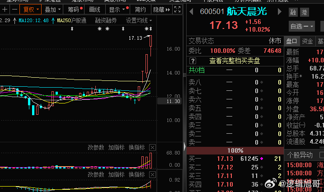Click the 个股异动 header

pyautogui.click(x=300, y=155)
